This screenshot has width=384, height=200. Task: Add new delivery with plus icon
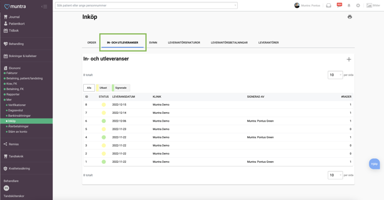[349, 59]
